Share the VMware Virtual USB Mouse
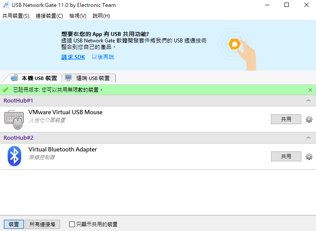Image resolution: width=316 pixels, height=231 pixels. click(286, 119)
